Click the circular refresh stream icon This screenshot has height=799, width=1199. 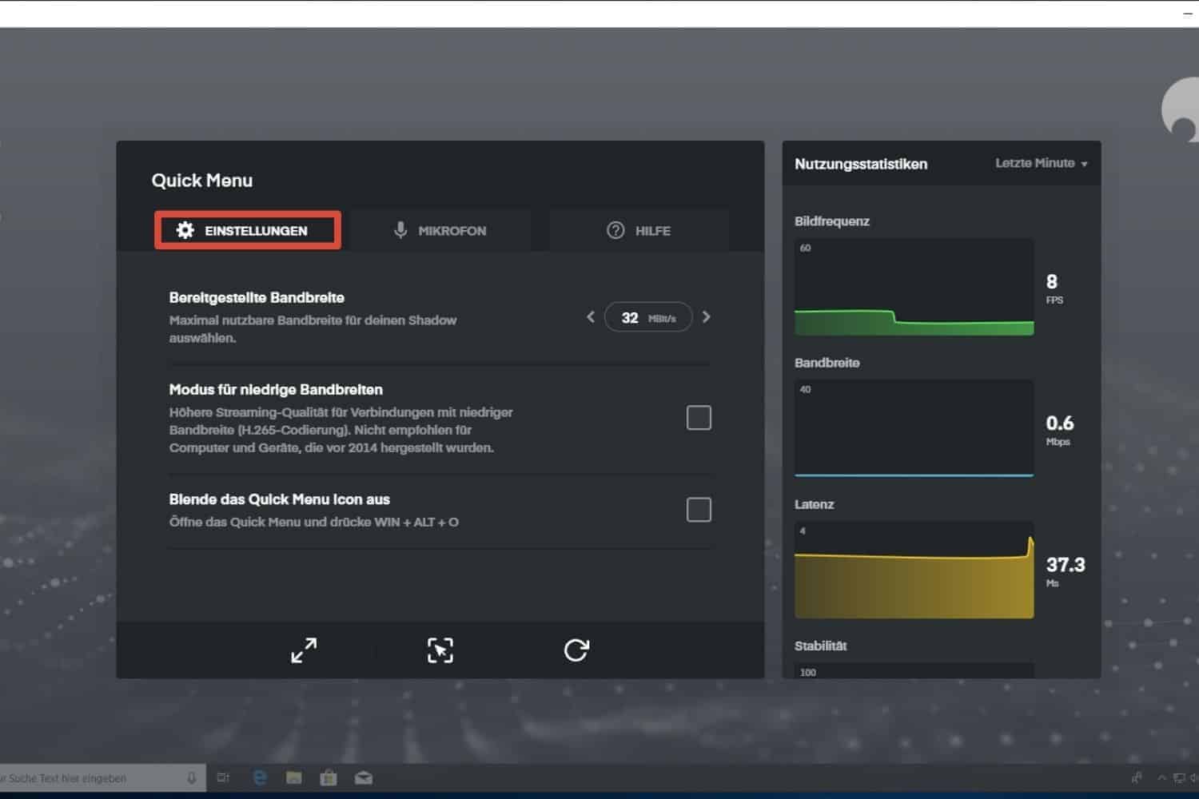[x=576, y=650]
